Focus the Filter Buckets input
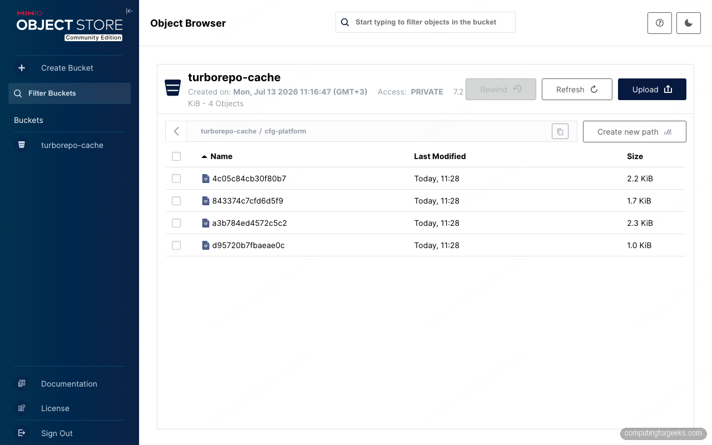 (70, 93)
